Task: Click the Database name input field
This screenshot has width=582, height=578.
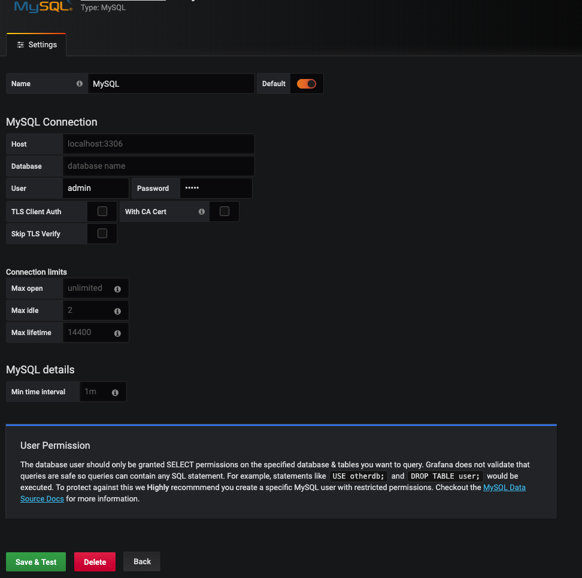Action: [x=159, y=166]
